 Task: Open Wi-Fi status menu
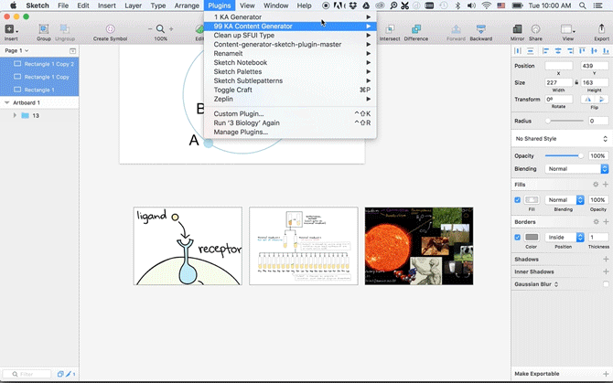pyautogui.click(x=487, y=5)
